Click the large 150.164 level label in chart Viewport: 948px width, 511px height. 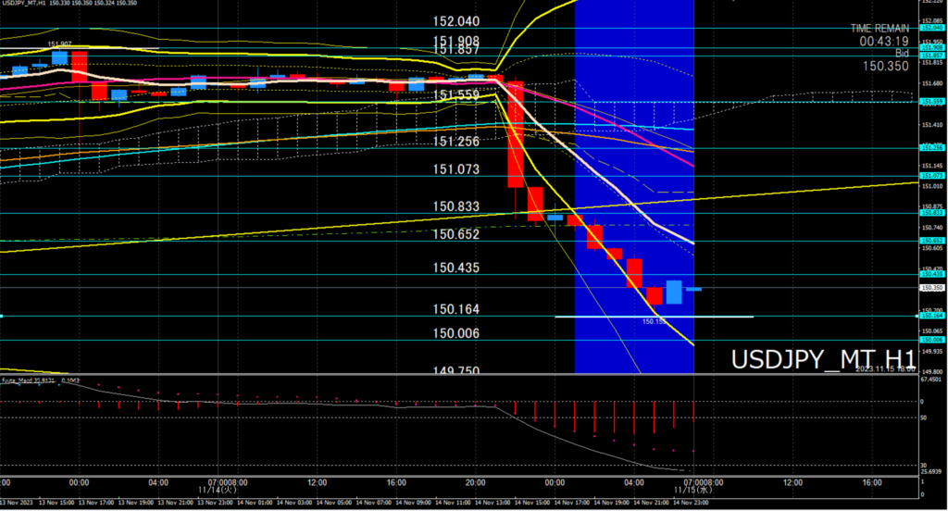click(x=455, y=309)
